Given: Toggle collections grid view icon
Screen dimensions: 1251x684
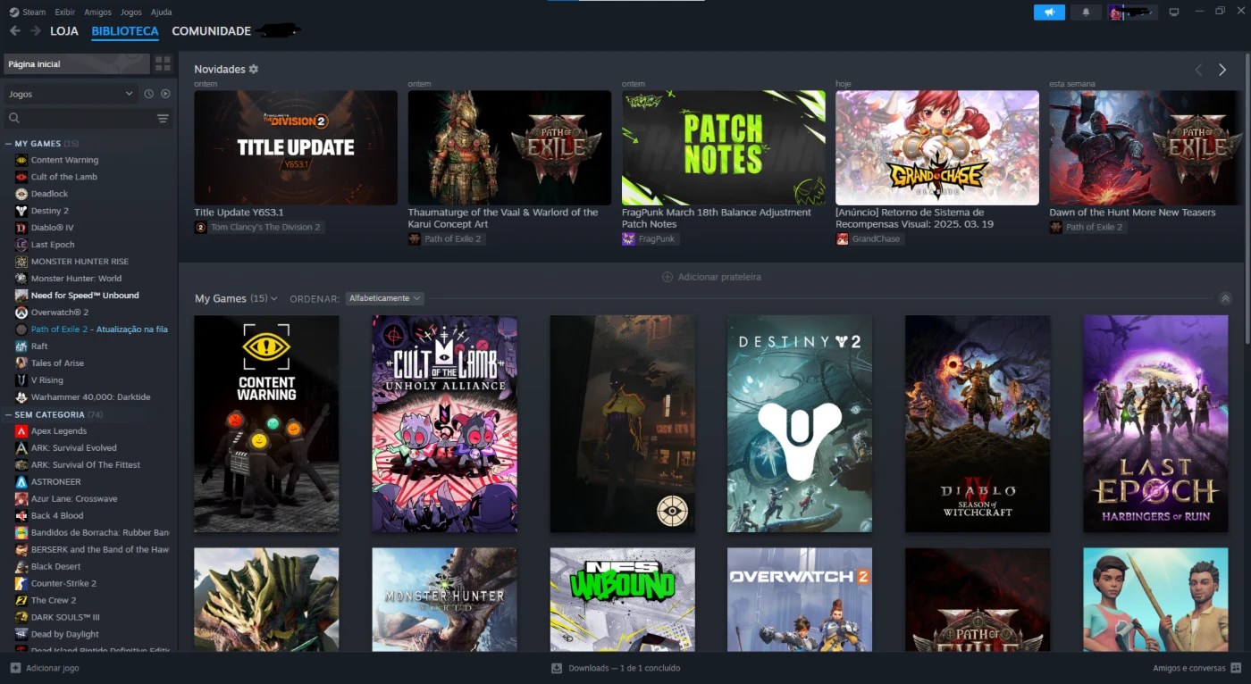Looking at the screenshot, I should pos(163,64).
